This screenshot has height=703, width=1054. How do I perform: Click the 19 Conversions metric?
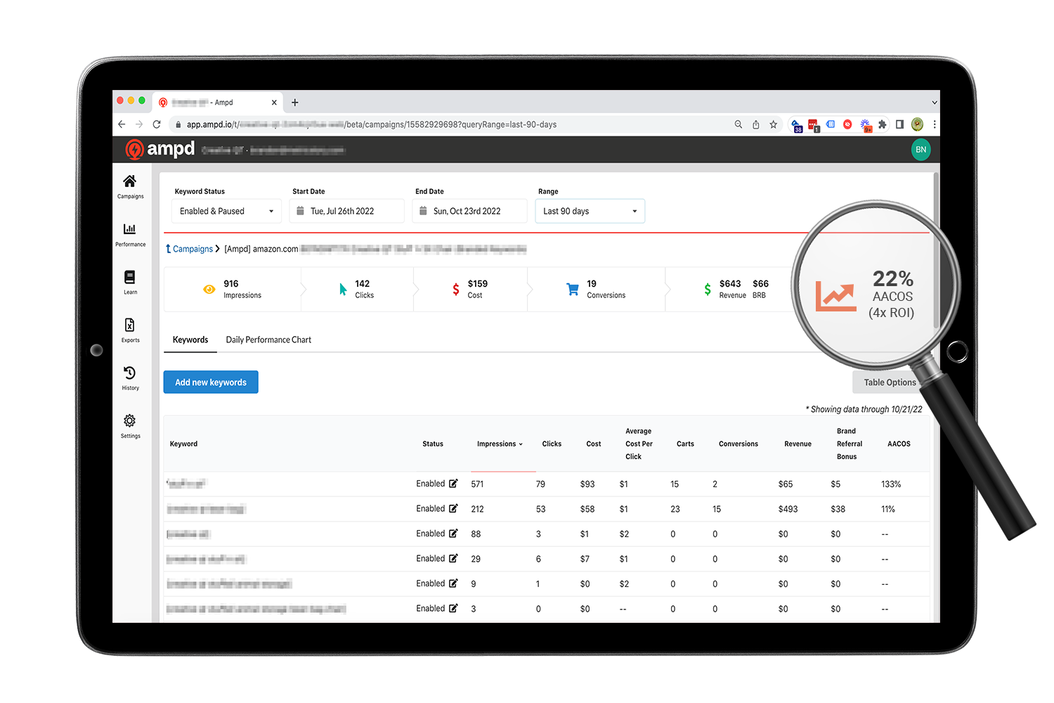596,289
